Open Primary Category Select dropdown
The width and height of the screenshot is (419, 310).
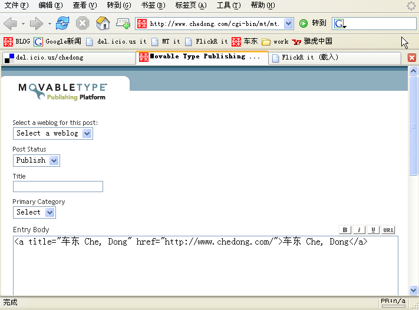[x=34, y=212]
